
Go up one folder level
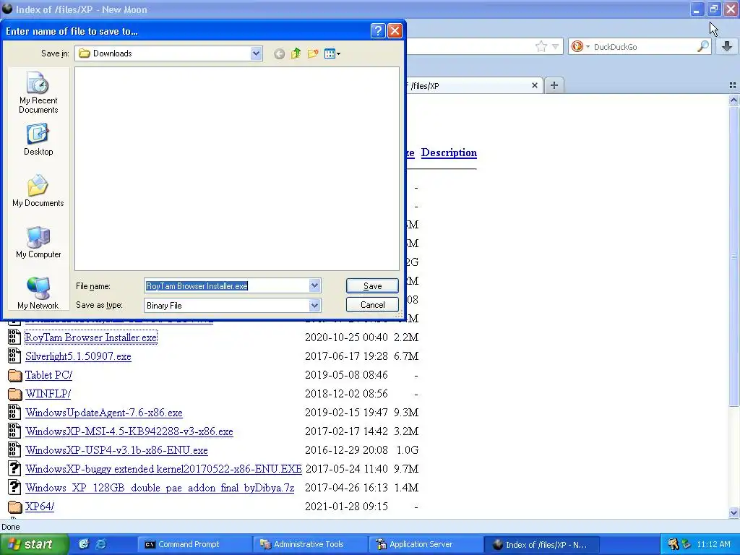point(296,53)
